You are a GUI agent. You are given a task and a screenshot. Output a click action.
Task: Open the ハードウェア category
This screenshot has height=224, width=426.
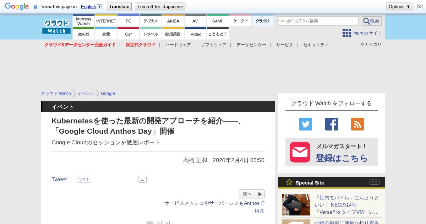click(178, 45)
